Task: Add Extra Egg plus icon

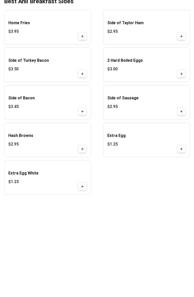Action: 181,149
